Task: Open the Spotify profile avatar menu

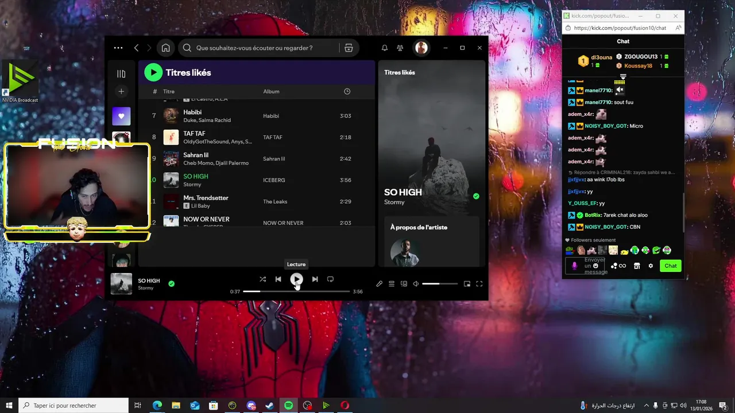Action: pyautogui.click(x=421, y=48)
